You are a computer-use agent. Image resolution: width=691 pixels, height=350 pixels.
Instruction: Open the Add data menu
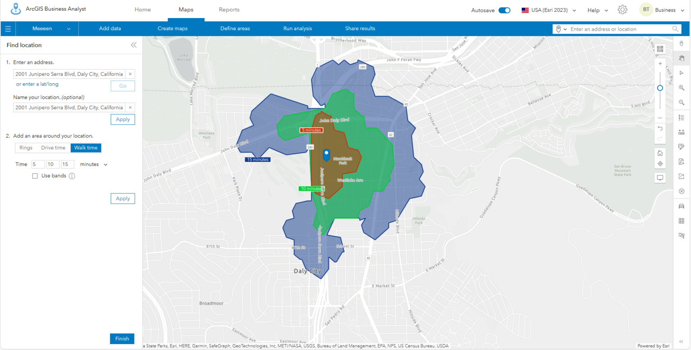pos(110,29)
